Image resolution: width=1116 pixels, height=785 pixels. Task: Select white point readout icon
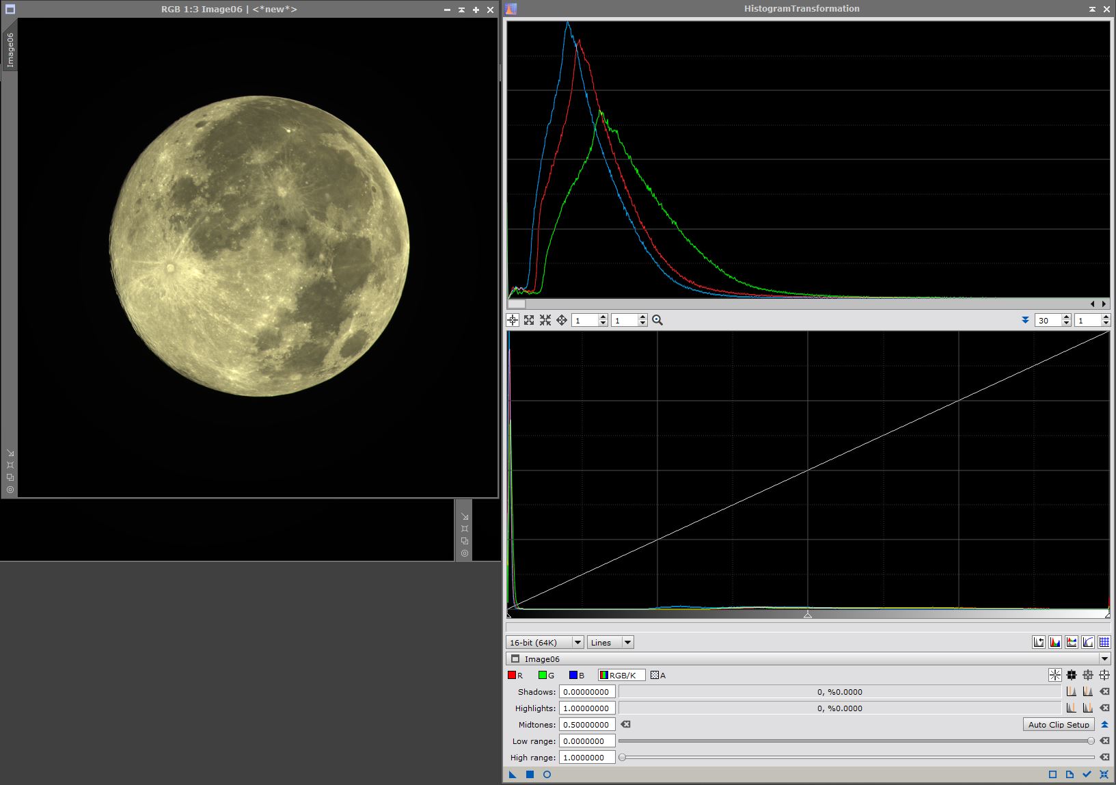[x=1104, y=675]
